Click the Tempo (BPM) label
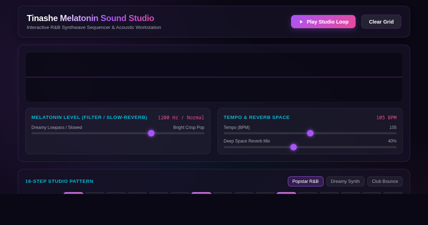The image size is (428, 225). 236,127
